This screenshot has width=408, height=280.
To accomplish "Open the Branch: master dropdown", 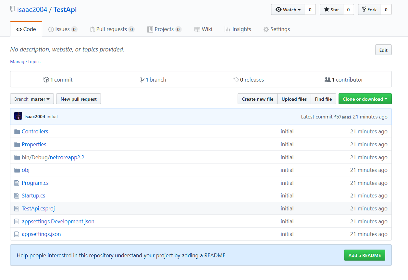I will (32, 99).
